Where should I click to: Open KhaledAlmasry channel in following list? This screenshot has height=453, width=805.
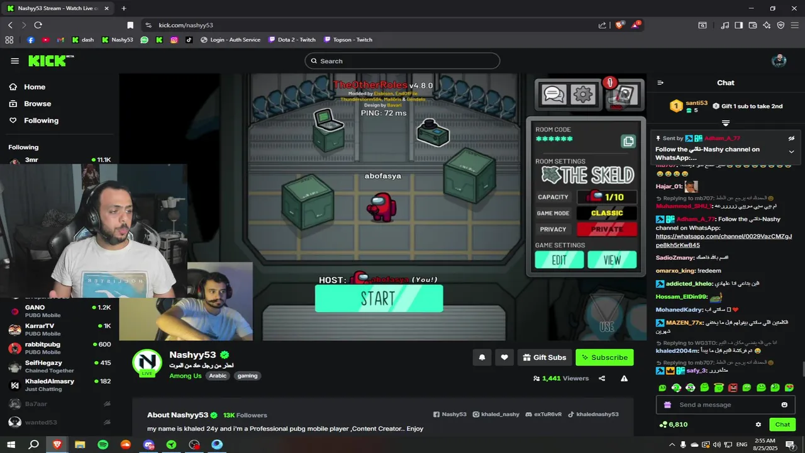(x=60, y=385)
